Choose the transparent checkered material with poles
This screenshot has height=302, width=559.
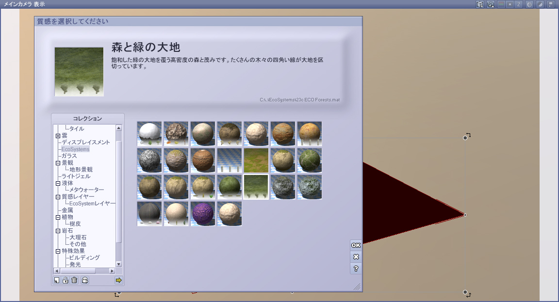[x=230, y=160]
